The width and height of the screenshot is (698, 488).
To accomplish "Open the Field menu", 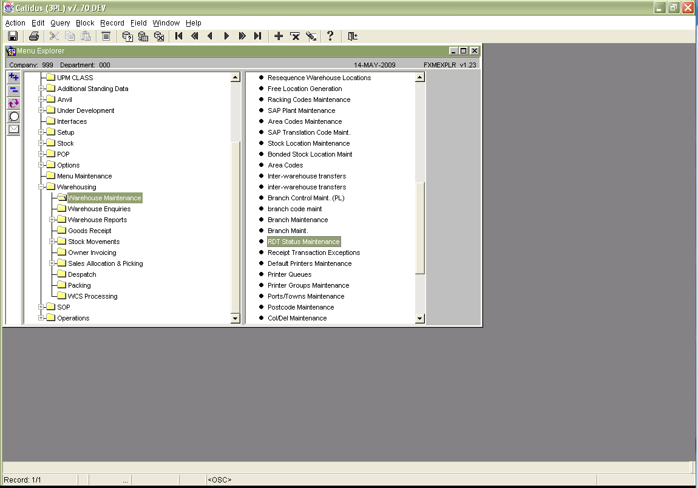I will 138,22.
